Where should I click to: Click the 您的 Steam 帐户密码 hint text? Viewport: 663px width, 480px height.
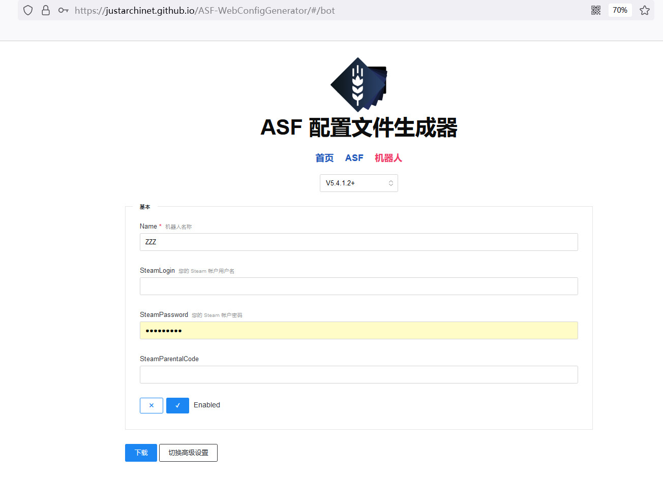(217, 315)
